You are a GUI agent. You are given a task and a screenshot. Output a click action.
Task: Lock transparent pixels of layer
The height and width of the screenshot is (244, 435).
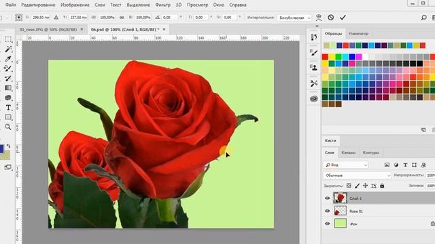pyautogui.click(x=349, y=186)
